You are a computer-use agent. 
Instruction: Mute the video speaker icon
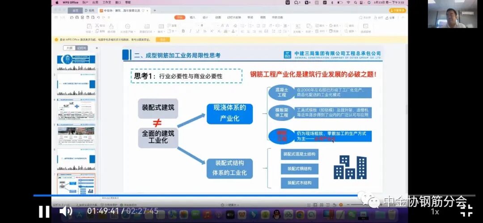point(66,211)
